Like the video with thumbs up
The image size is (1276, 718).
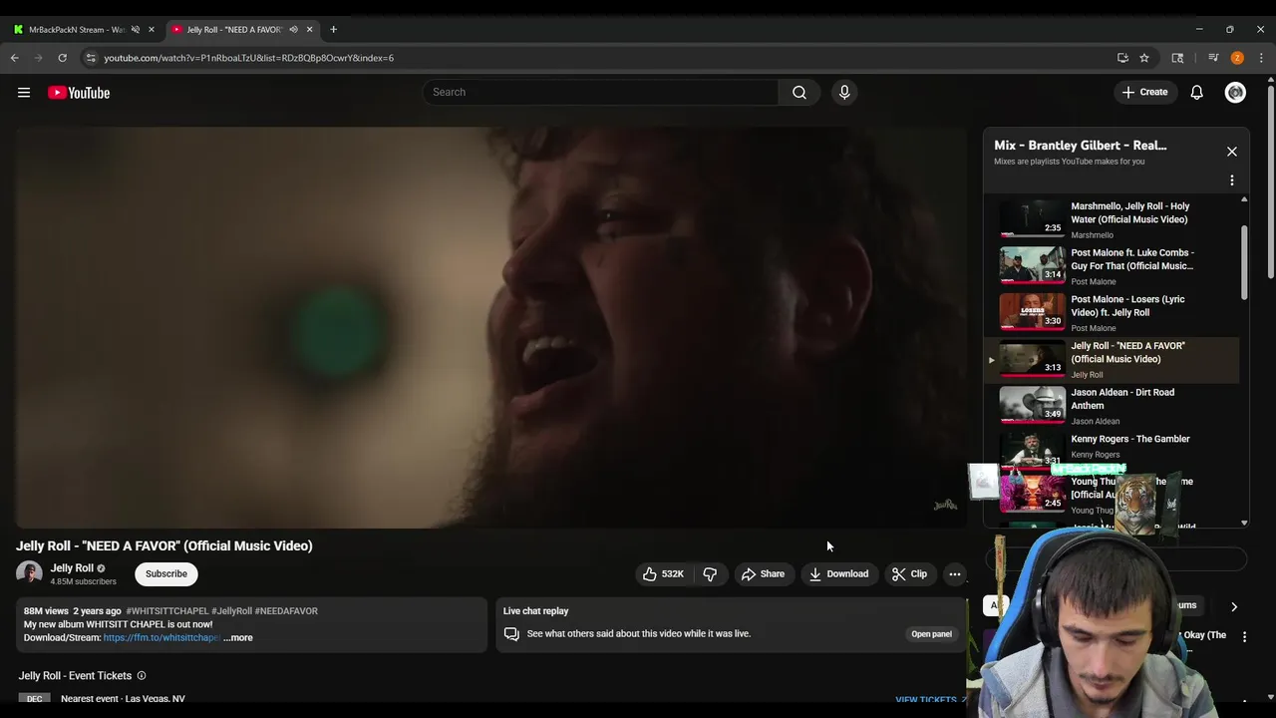pyautogui.click(x=664, y=573)
